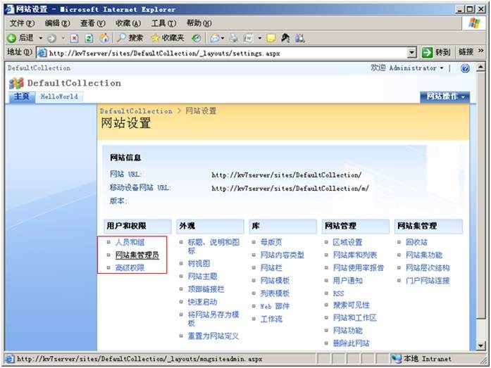Open the 高级权限 link

(130, 268)
